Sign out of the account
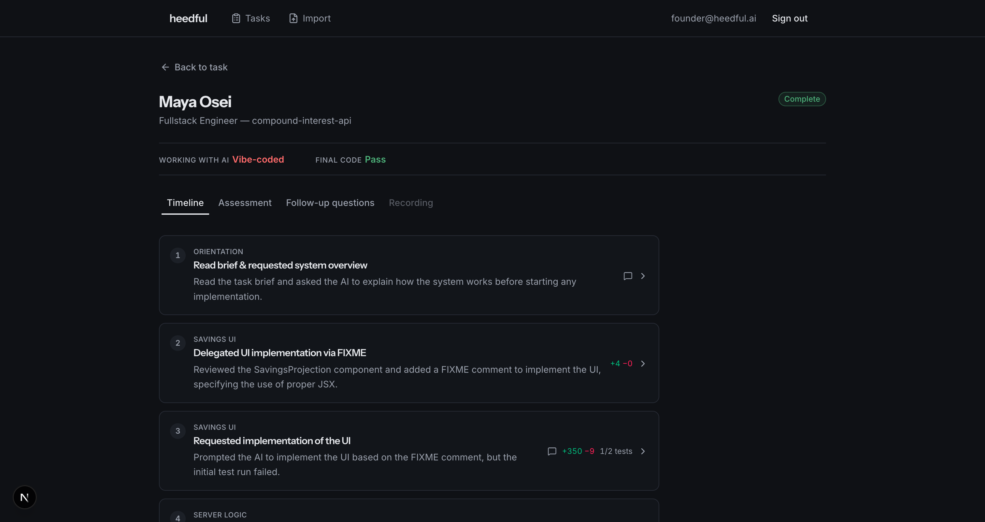The height and width of the screenshot is (522, 985). point(790,18)
